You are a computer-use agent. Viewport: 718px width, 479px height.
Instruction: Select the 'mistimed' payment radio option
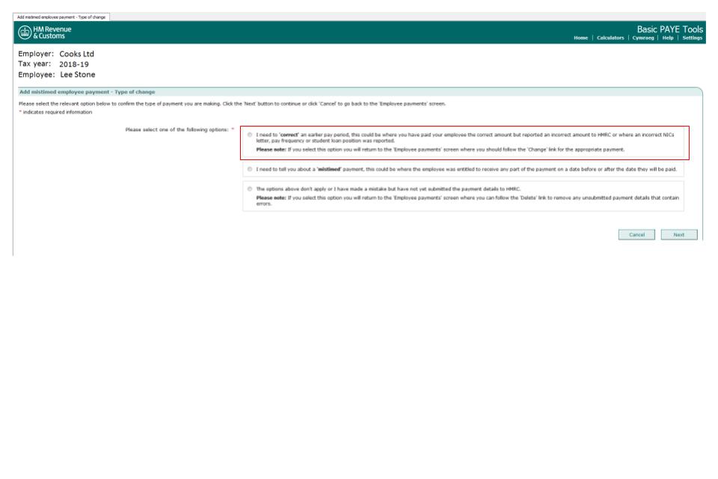(x=250, y=169)
